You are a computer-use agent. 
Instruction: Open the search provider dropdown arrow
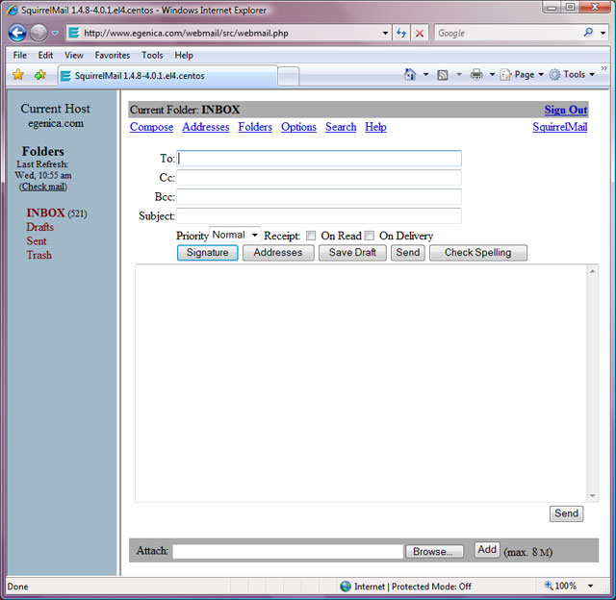point(603,33)
